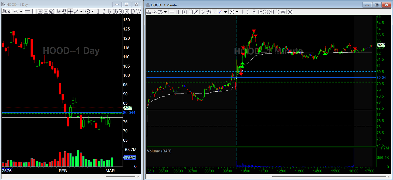This screenshot has height=180, width=393.
Task: Set 1 Minute window to 60-minute interval
Action: [272, 12]
